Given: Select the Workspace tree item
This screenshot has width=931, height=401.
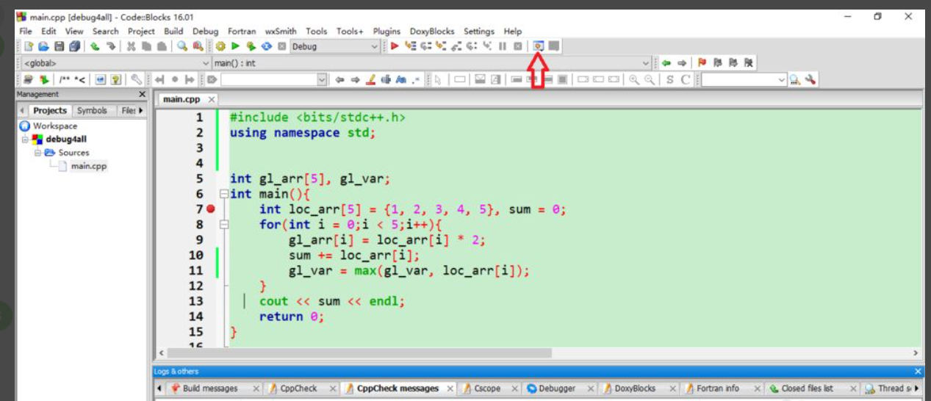Looking at the screenshot, I should 54,126.
